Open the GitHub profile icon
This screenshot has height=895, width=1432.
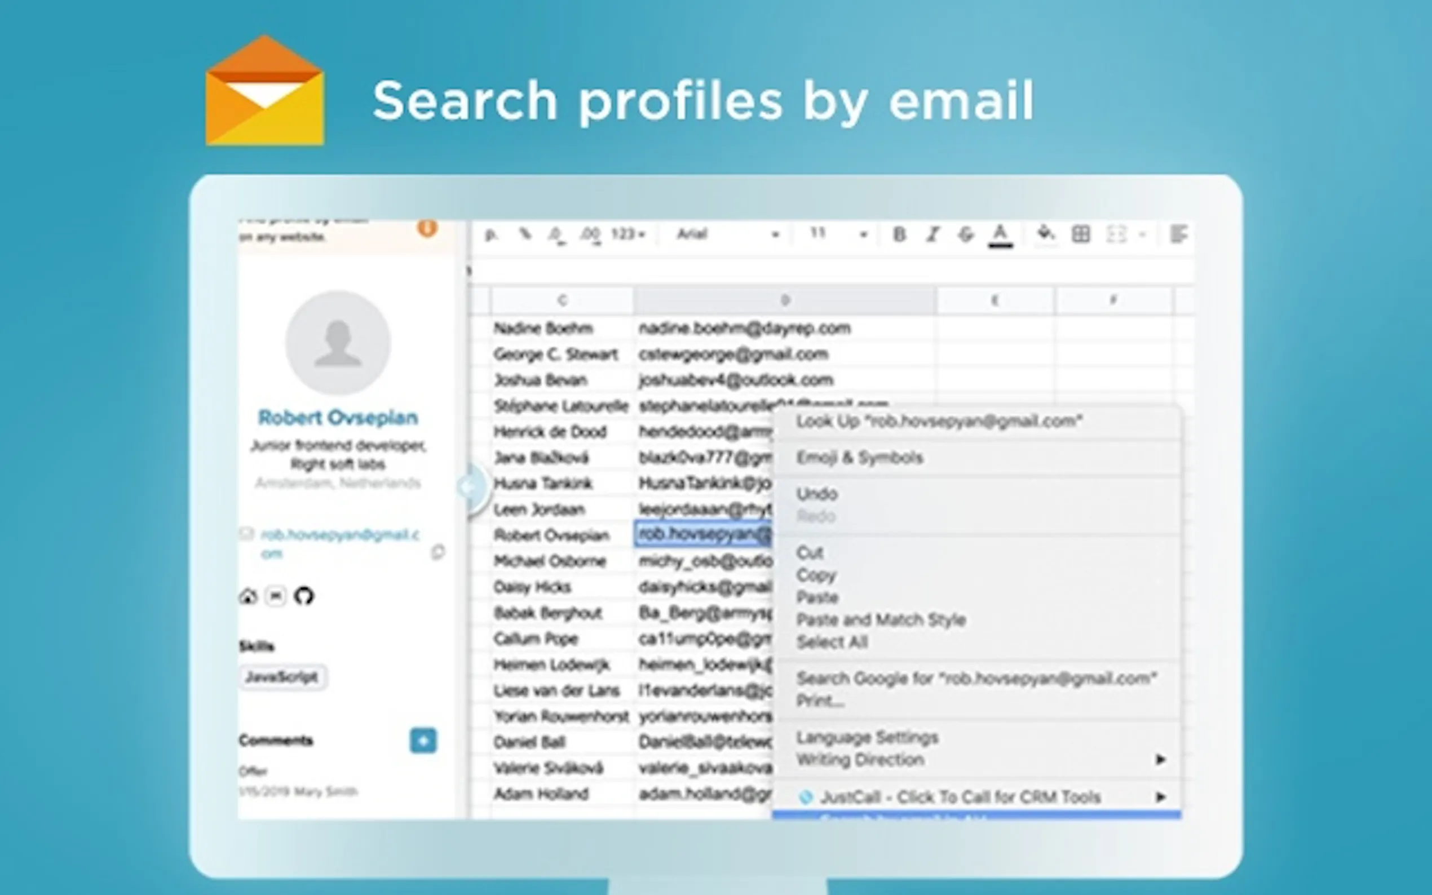tap(304, 596)
